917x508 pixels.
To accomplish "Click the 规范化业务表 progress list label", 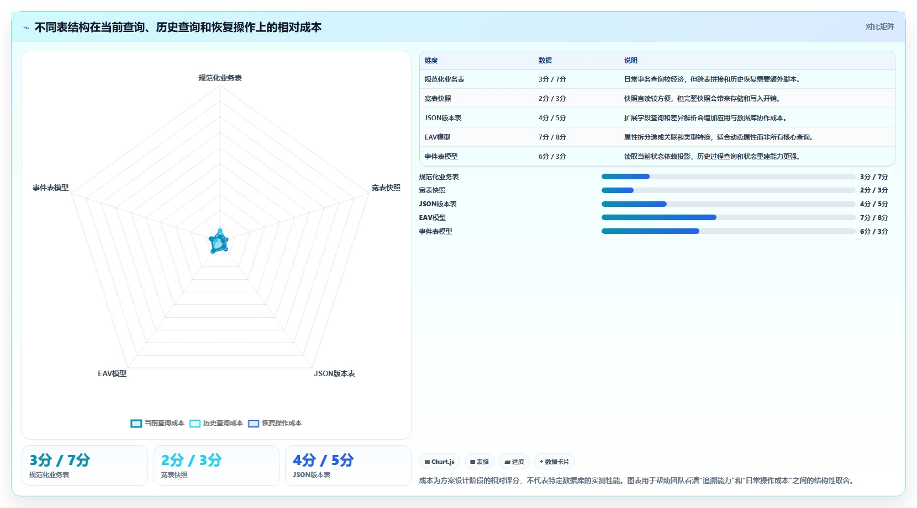I will pyautogui.click(x=439, y=177).
